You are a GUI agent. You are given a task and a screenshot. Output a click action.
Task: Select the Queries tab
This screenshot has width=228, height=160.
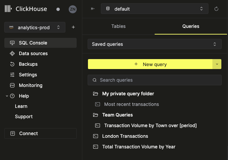click(191, 26)
